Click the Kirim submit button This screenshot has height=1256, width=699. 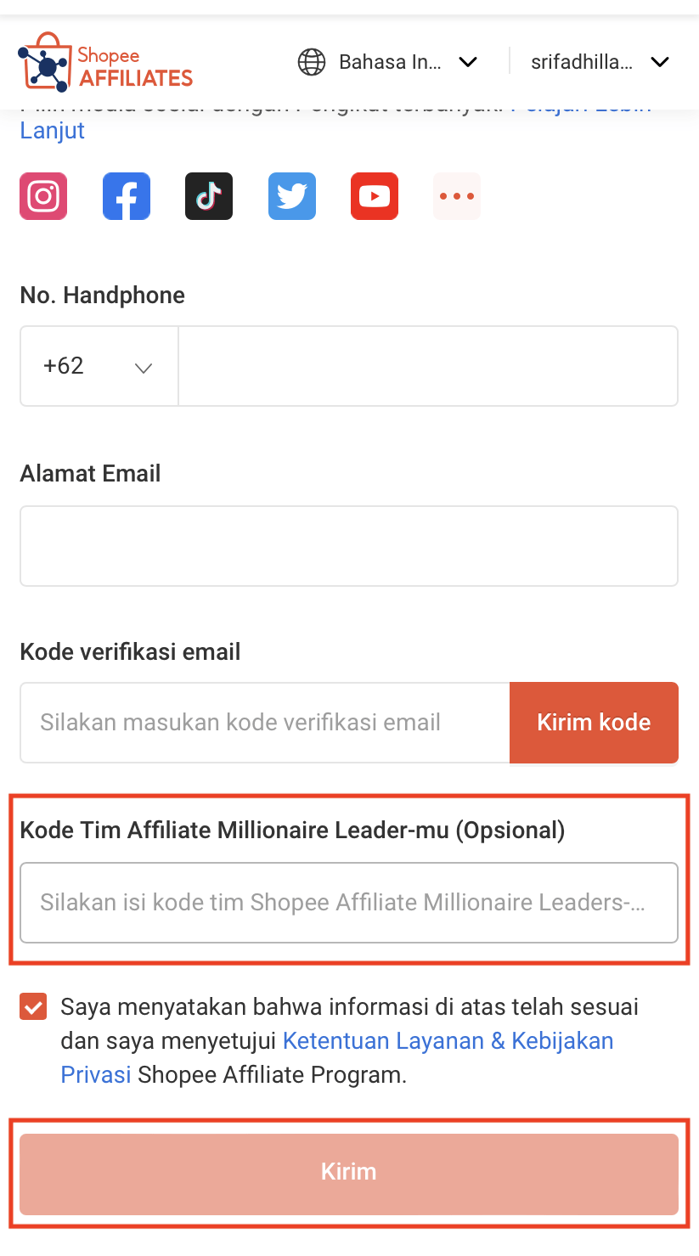pos(349,1173)
